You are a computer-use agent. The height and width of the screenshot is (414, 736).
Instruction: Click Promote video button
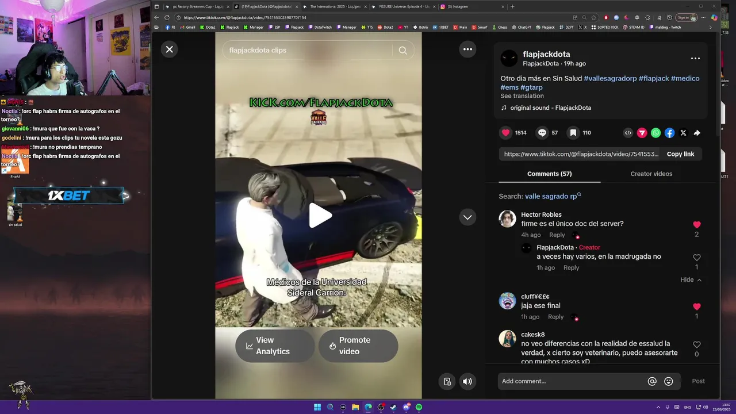click(x=358, y=346)
